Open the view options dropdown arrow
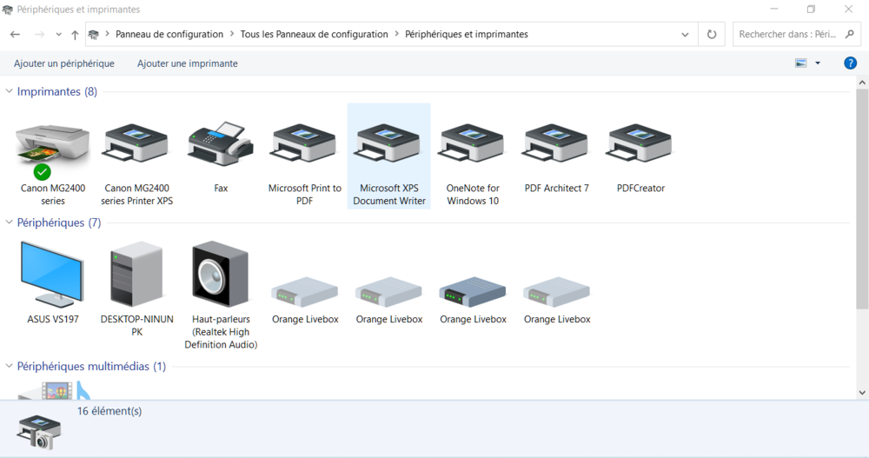The image size is (869, 458). coord(818,63)
